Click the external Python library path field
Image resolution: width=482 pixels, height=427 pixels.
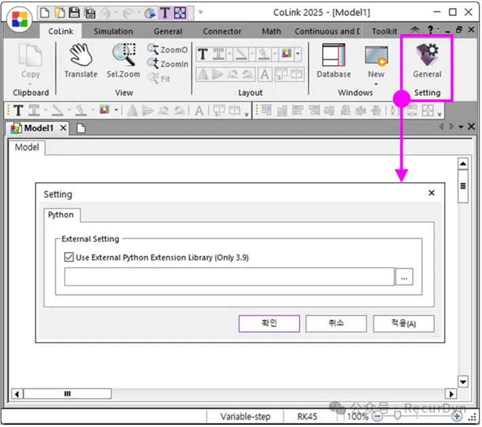pos(229,277)
